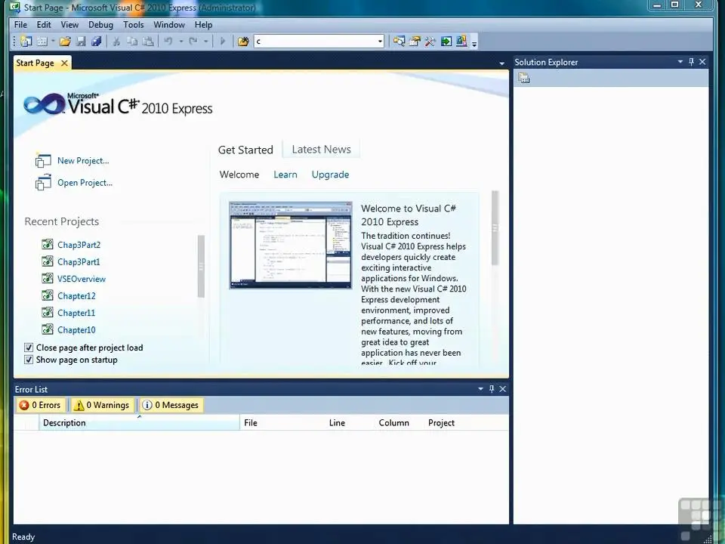Click the Add New Item toolbar icon
The height and width of the screenshot is (544, 725).
click(x=42, y=42)
